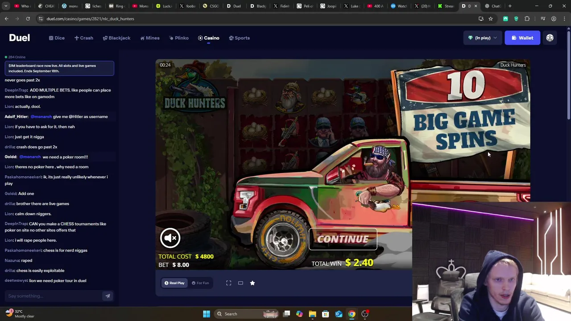The width and height of the screenshot is (571, 321).
Task: Open Google Chrome from the taskbar
Action: click(x=352, y=314)
